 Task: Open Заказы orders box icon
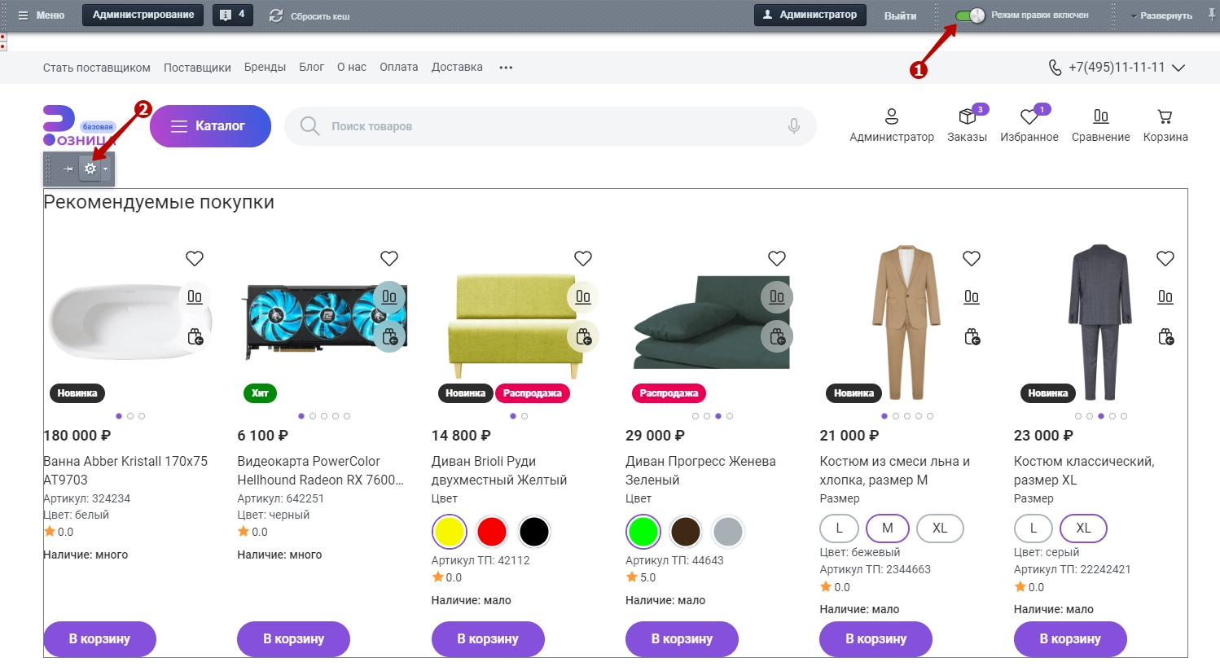967,116
